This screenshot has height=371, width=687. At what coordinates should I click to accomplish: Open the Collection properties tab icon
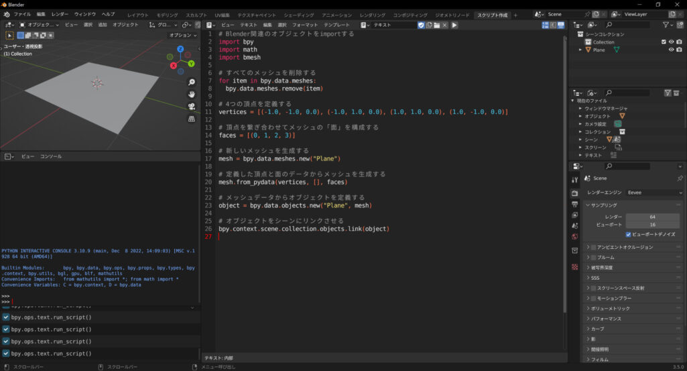pos(575,250)
